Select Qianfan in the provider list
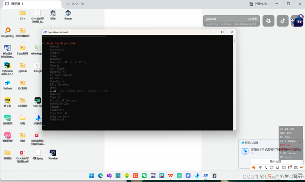Screen dimensions: 305x182 click(55, 94)
